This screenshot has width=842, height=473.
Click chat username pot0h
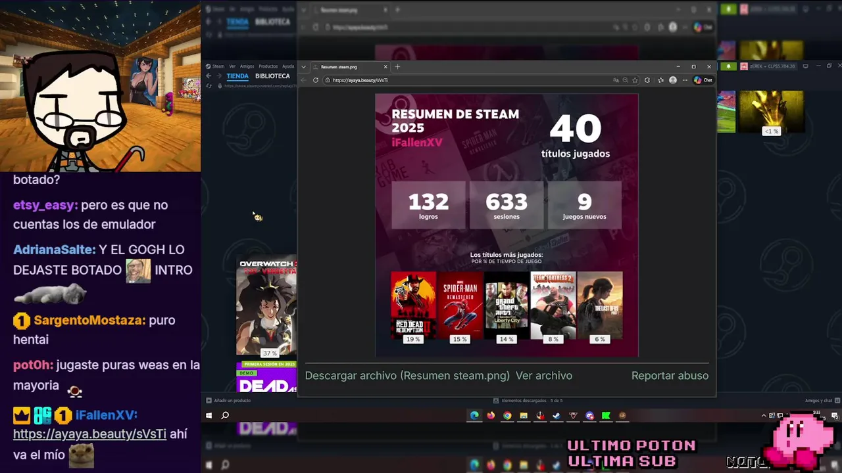(33, 365)
